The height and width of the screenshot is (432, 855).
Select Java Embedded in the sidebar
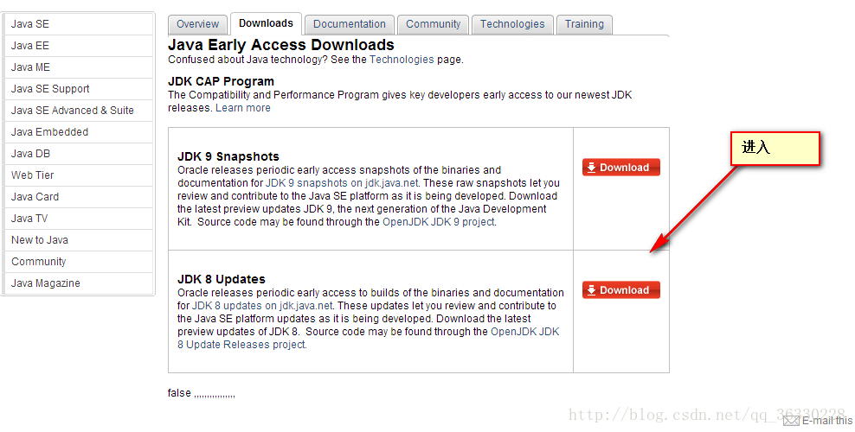click(x=78, y=132)
